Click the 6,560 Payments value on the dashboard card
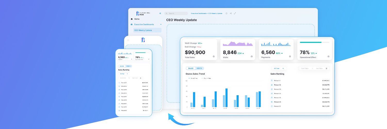The image size is (387, 129). pos(268,52)
